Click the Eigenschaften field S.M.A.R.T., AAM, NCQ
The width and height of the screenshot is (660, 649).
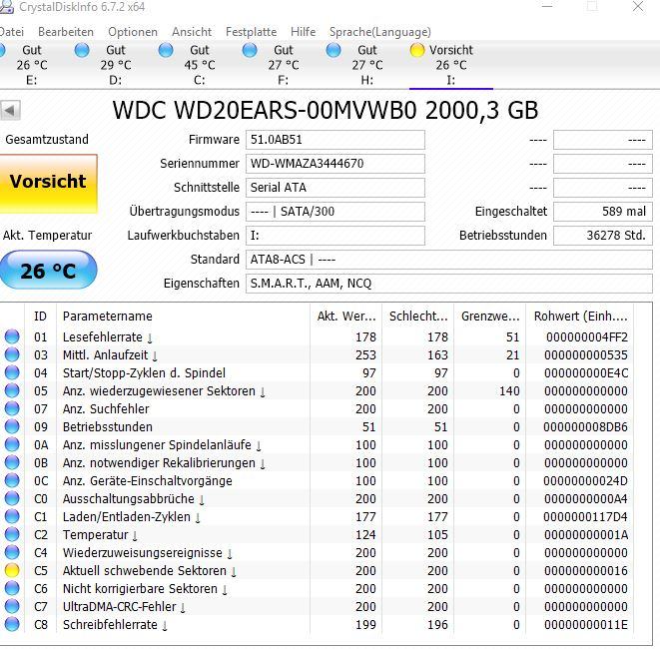449,284
